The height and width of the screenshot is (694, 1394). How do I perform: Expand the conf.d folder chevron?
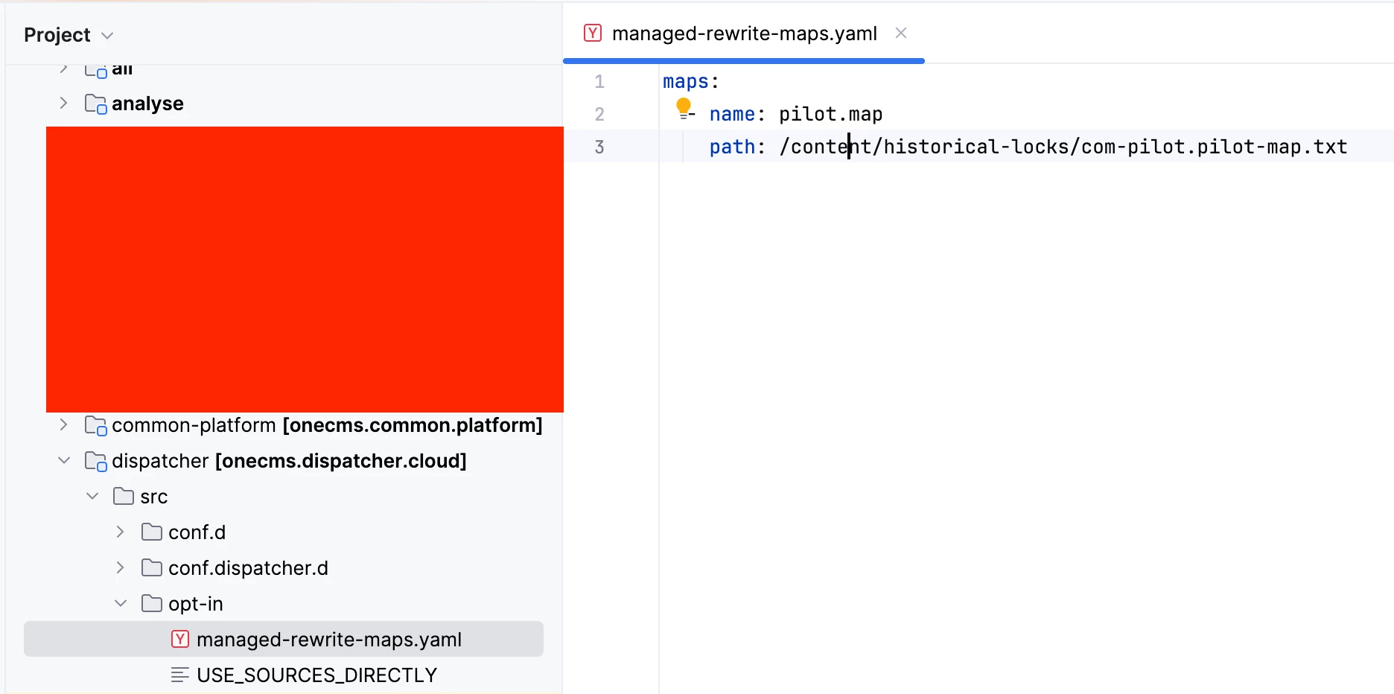(121, 532)
